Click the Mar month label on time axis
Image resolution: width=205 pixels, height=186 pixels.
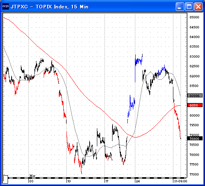[32, 176]
